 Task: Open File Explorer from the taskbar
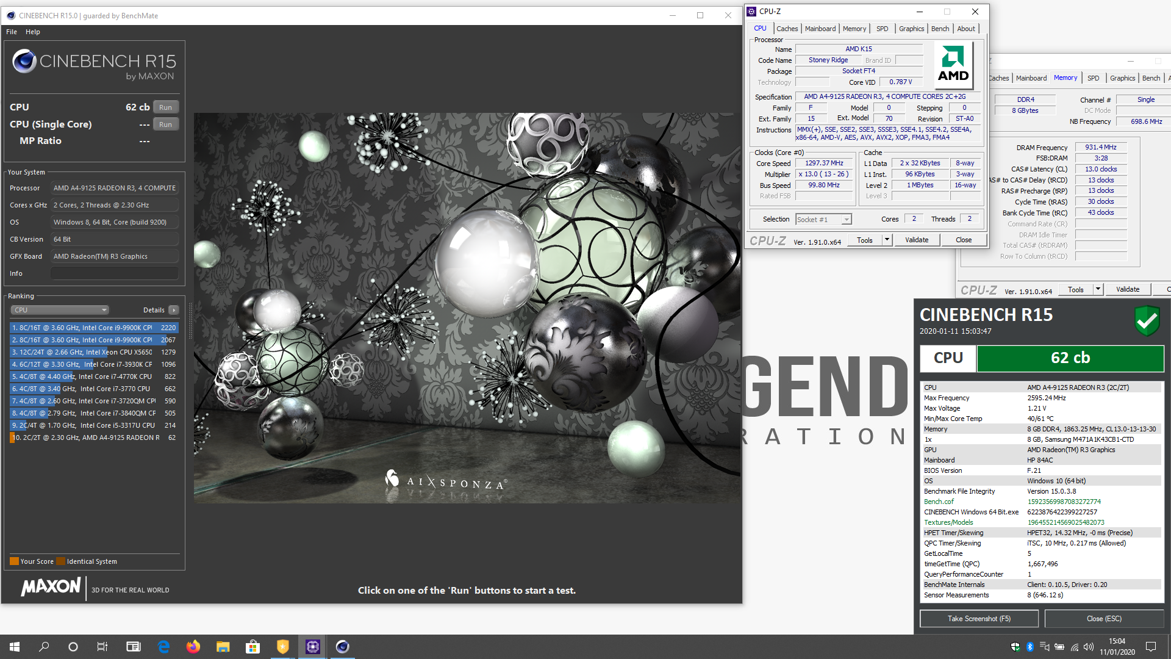[223, 647]
